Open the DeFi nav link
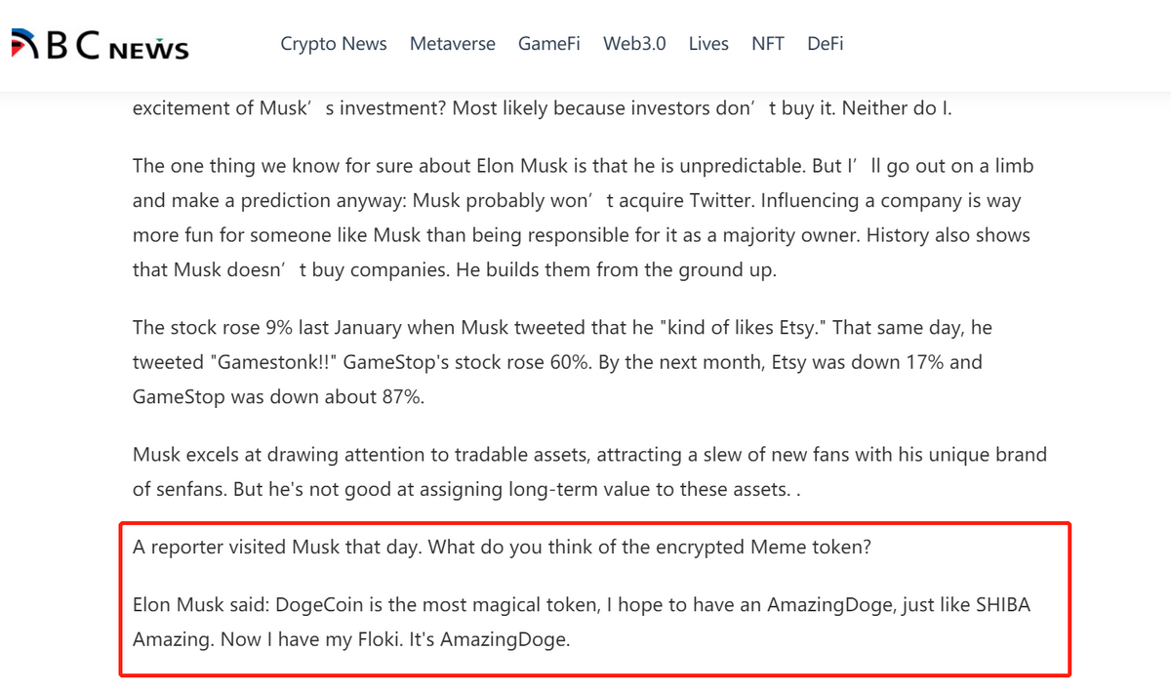Viewport: 1171px width, 692px height. 826,44
